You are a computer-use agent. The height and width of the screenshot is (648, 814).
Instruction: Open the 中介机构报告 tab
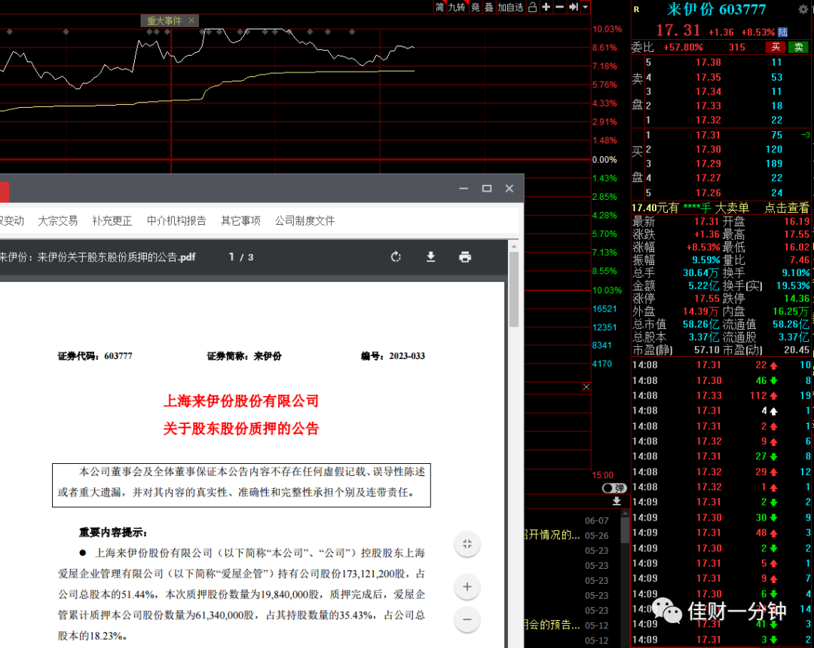click(176, 221)
